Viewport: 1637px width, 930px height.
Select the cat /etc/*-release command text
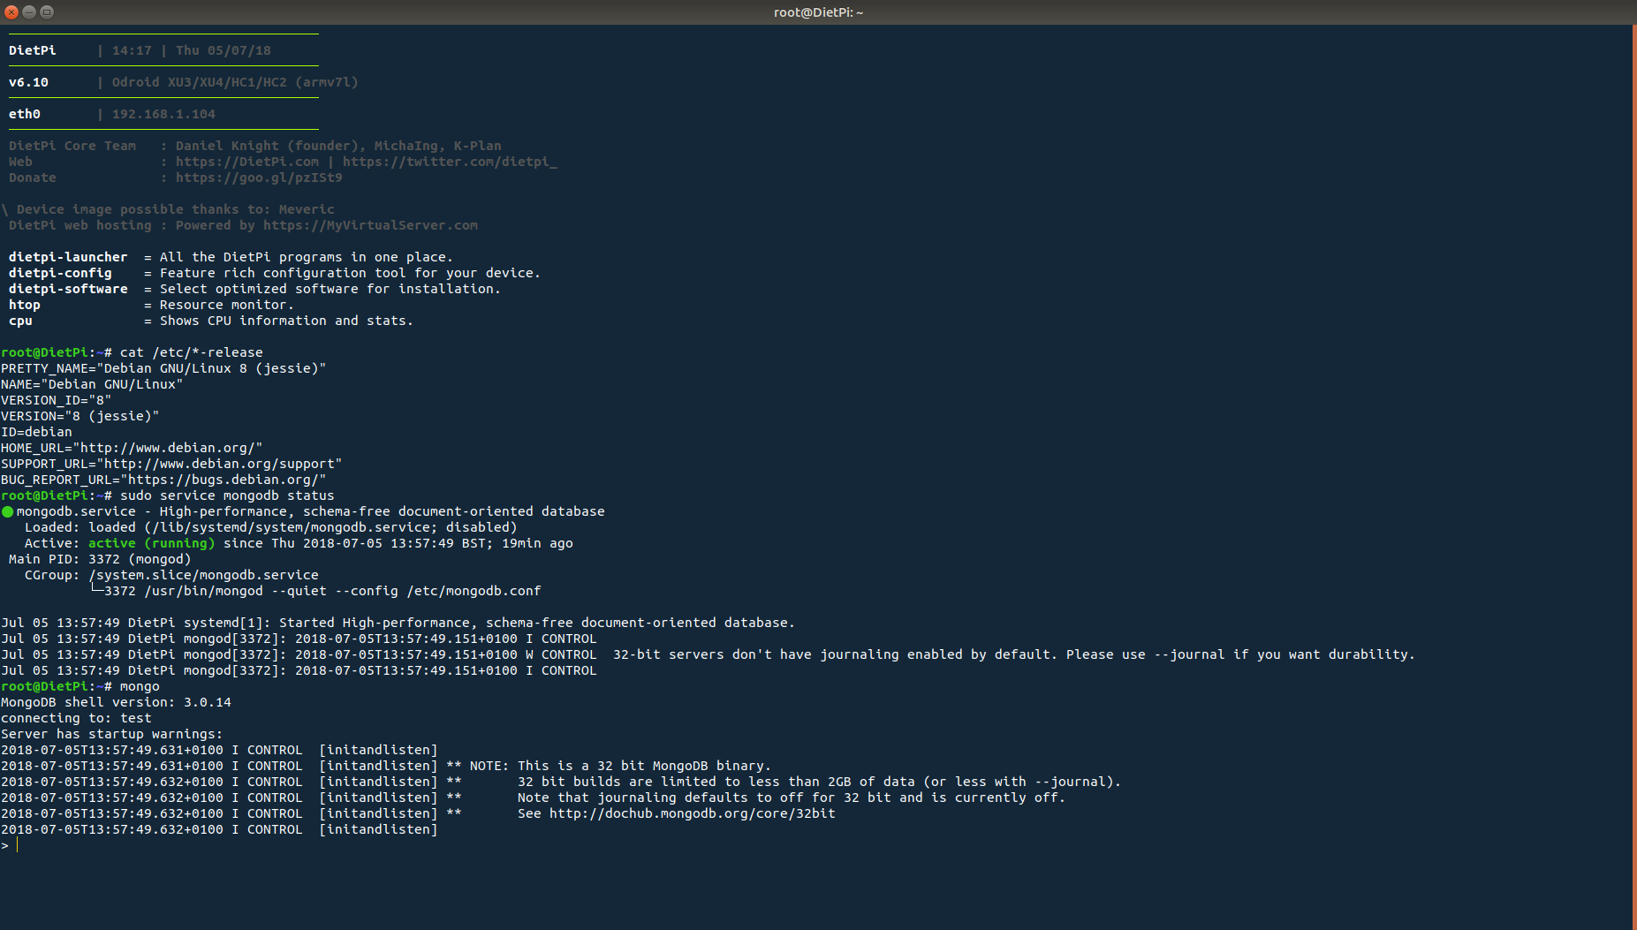190,352
